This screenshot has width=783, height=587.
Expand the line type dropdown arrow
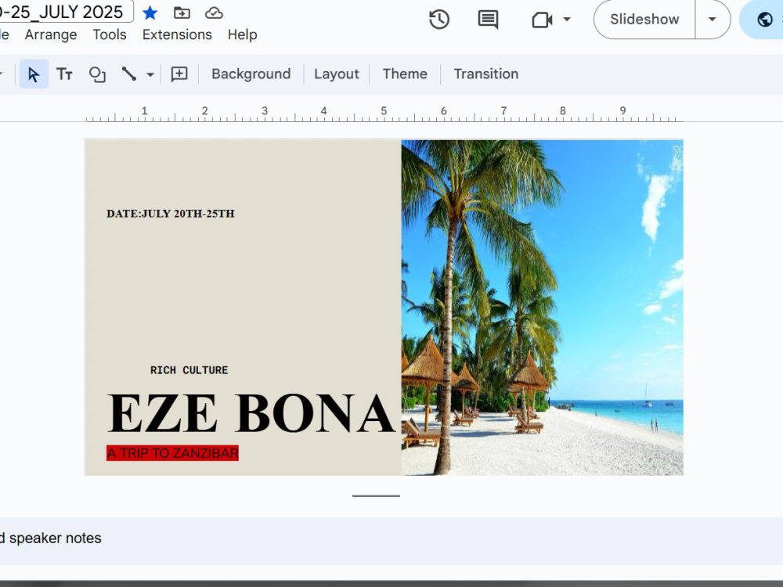150,74
